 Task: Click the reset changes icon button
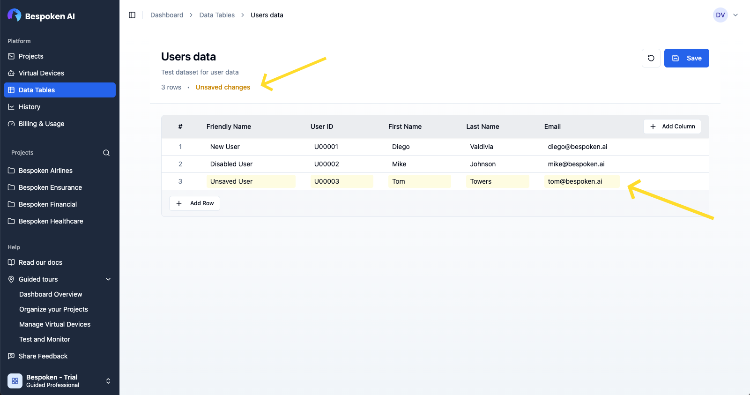click(x=651, y=58)
